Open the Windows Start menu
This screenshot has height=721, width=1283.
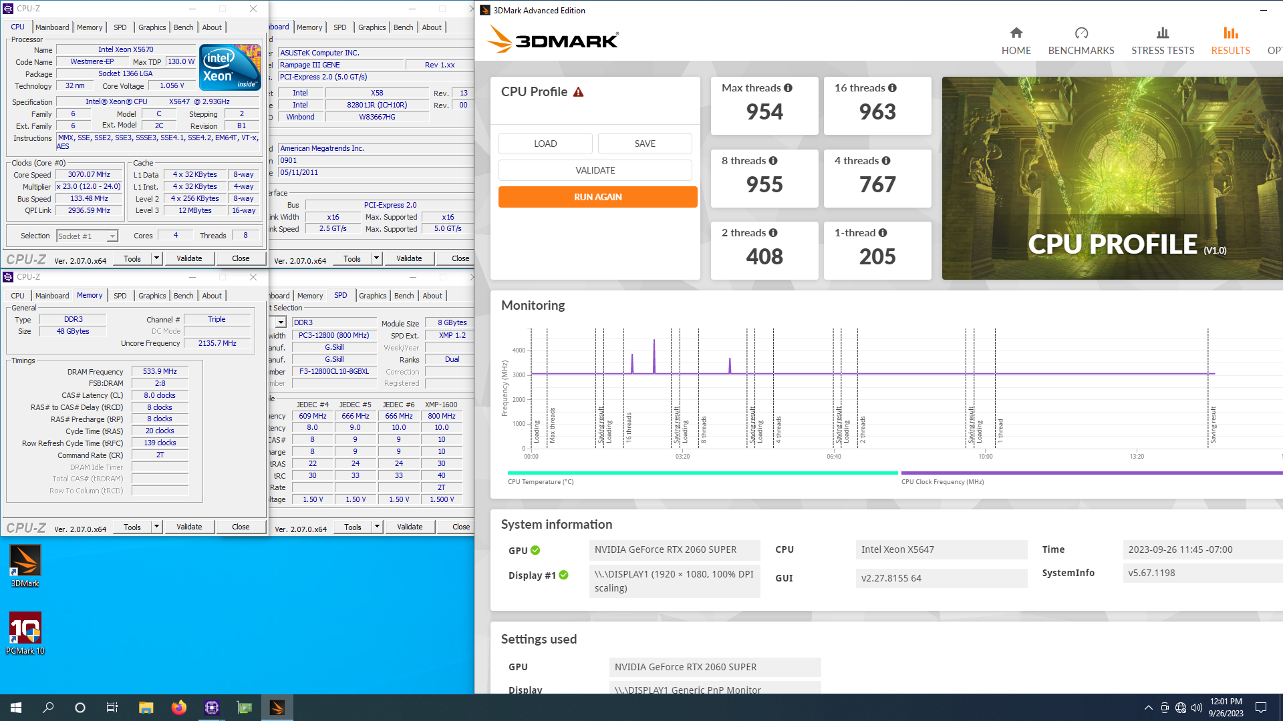[16, 708]
